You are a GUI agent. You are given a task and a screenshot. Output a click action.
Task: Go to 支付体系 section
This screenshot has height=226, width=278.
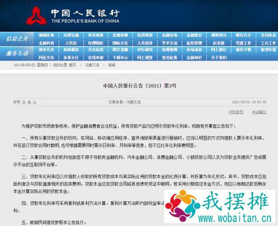coord(269,35)
